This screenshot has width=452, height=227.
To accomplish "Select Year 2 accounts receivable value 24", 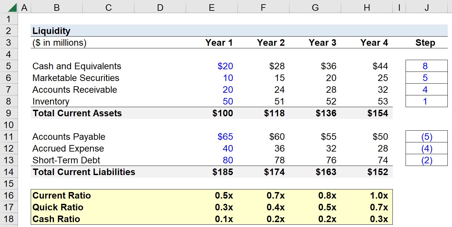I will click(280, 90).
